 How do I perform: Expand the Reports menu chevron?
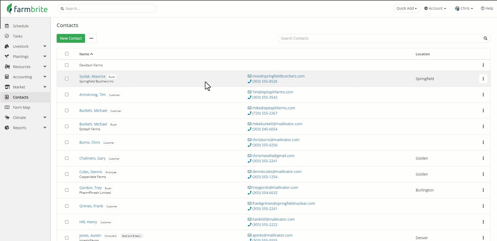[x=45, y=128]
